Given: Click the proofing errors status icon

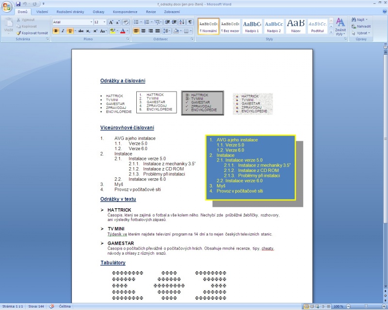Looking at the screenshot, I should (x=51, y=306).
